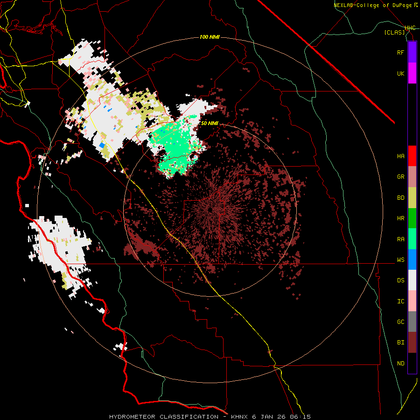Viewport: 420px width, 420px height.
Task: Click the RF purple legend swatch
Action: pos(412,52)
